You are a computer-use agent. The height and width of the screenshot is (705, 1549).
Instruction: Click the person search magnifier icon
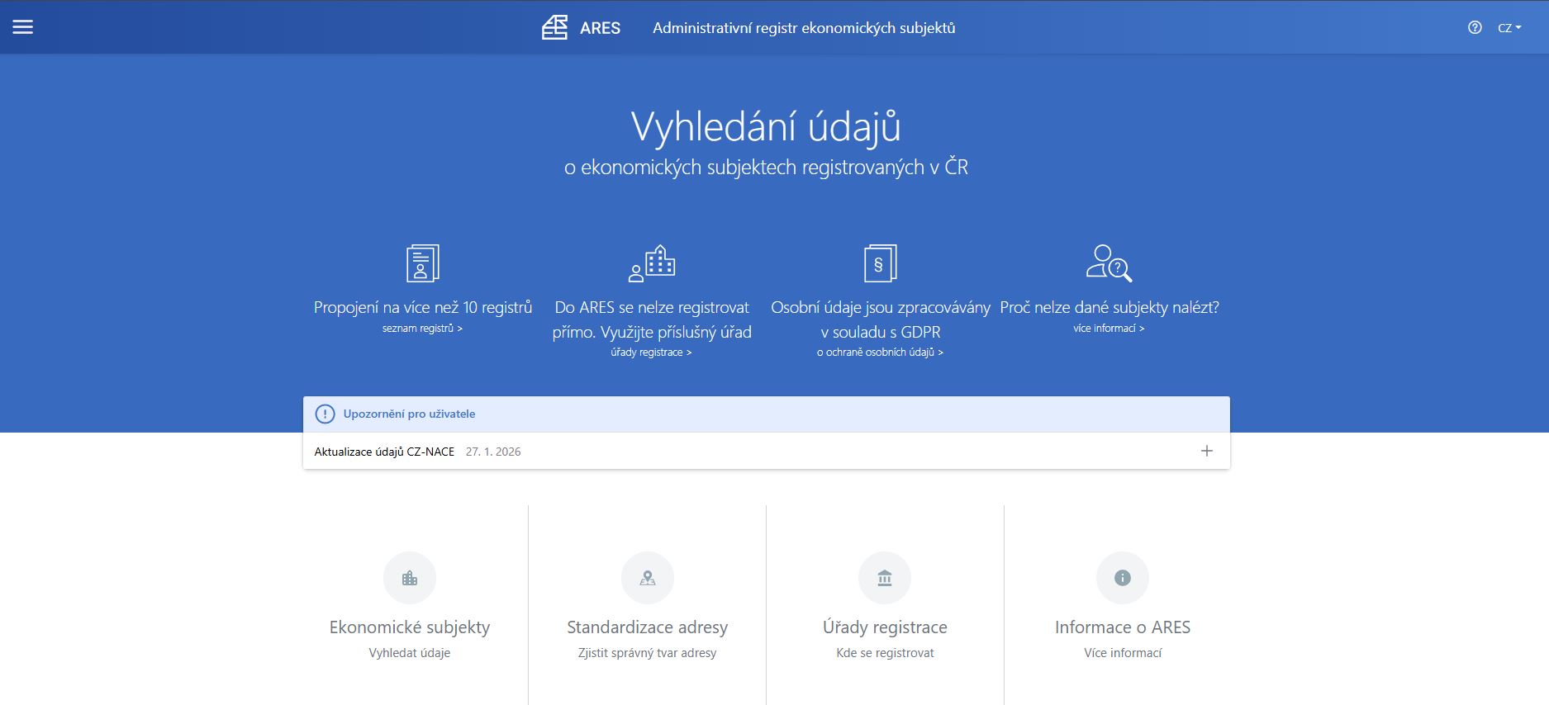point(1109,263)
